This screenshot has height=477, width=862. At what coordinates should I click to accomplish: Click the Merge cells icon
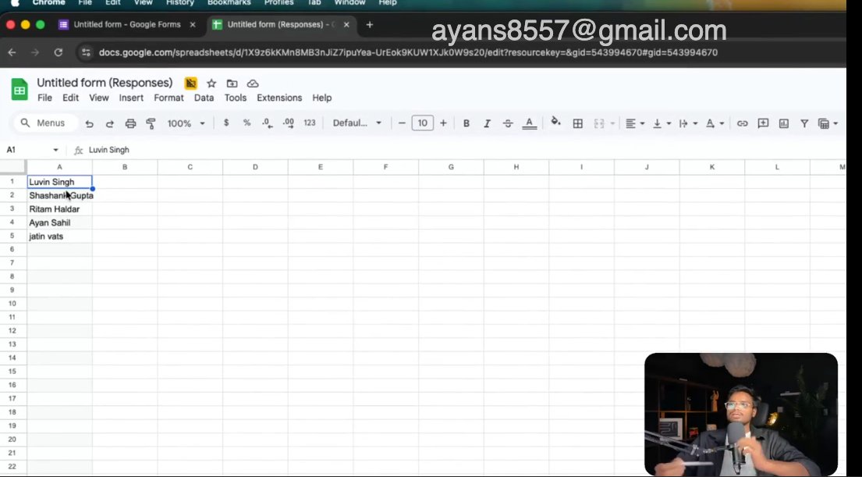(x=599, y=124)
